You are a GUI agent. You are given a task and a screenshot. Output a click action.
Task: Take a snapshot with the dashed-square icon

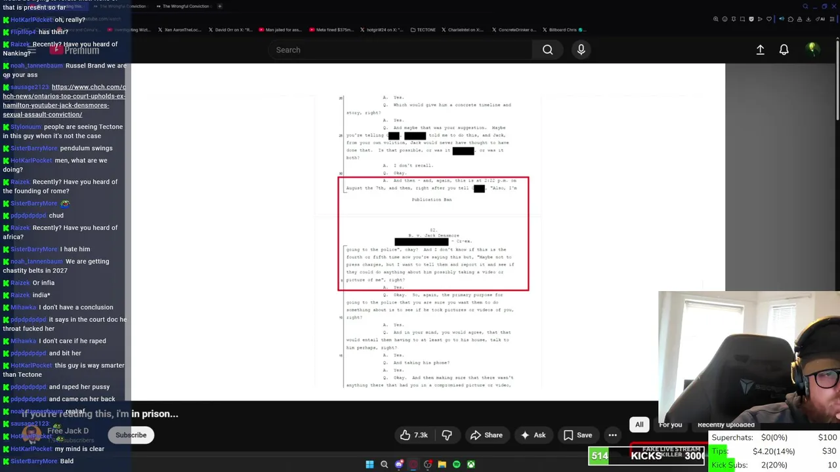point(742,19)
